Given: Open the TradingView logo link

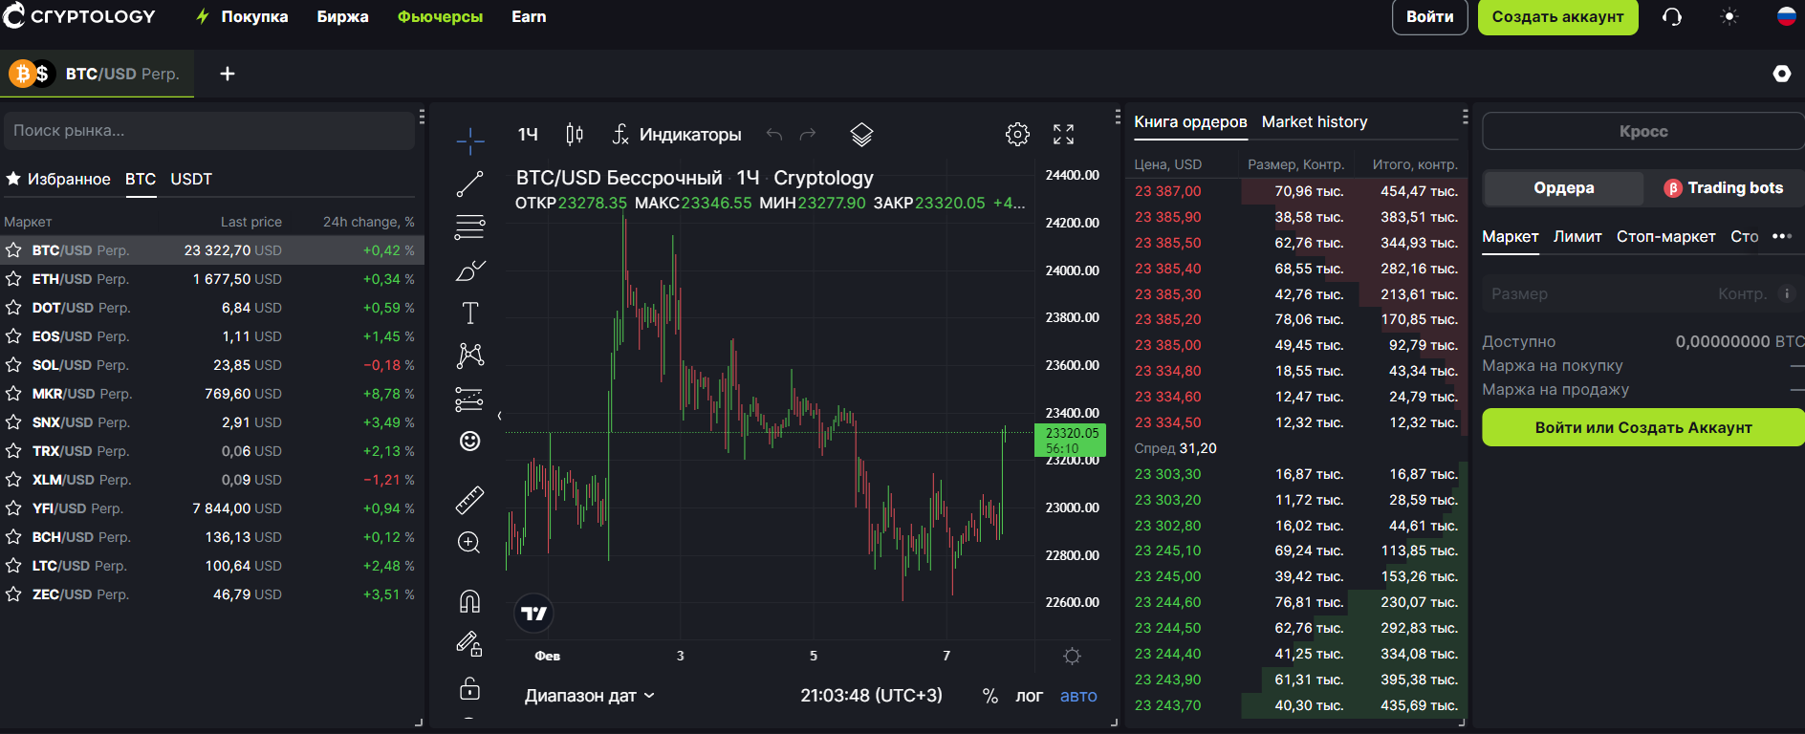Looking at the screenshot, I should click(534, 614).
